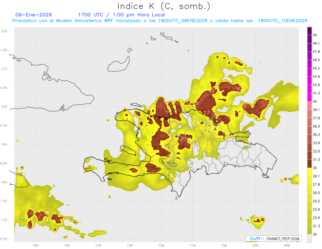Select the bright yellow swatch between 29.1 and 30
This screenshot has height=249, width=322.
[309, 172]
